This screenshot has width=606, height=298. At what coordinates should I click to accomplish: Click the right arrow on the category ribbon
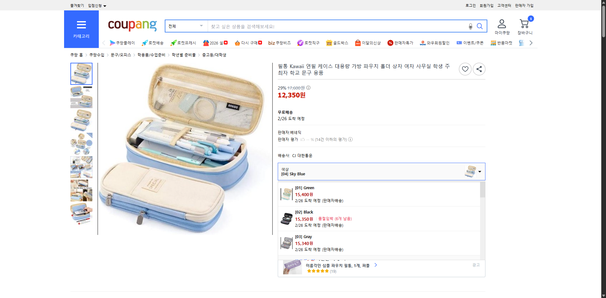[x=531, y=43]
